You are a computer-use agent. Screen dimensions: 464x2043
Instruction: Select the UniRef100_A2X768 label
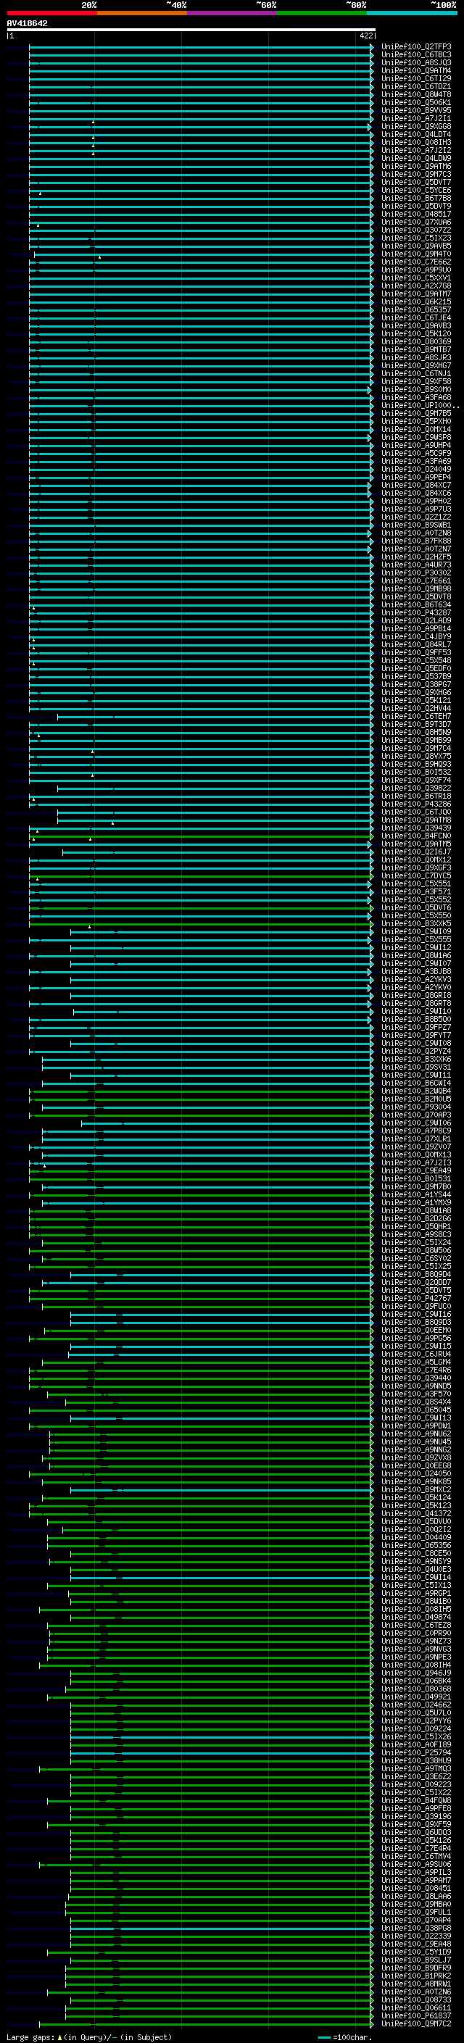[x=416, y=286]
